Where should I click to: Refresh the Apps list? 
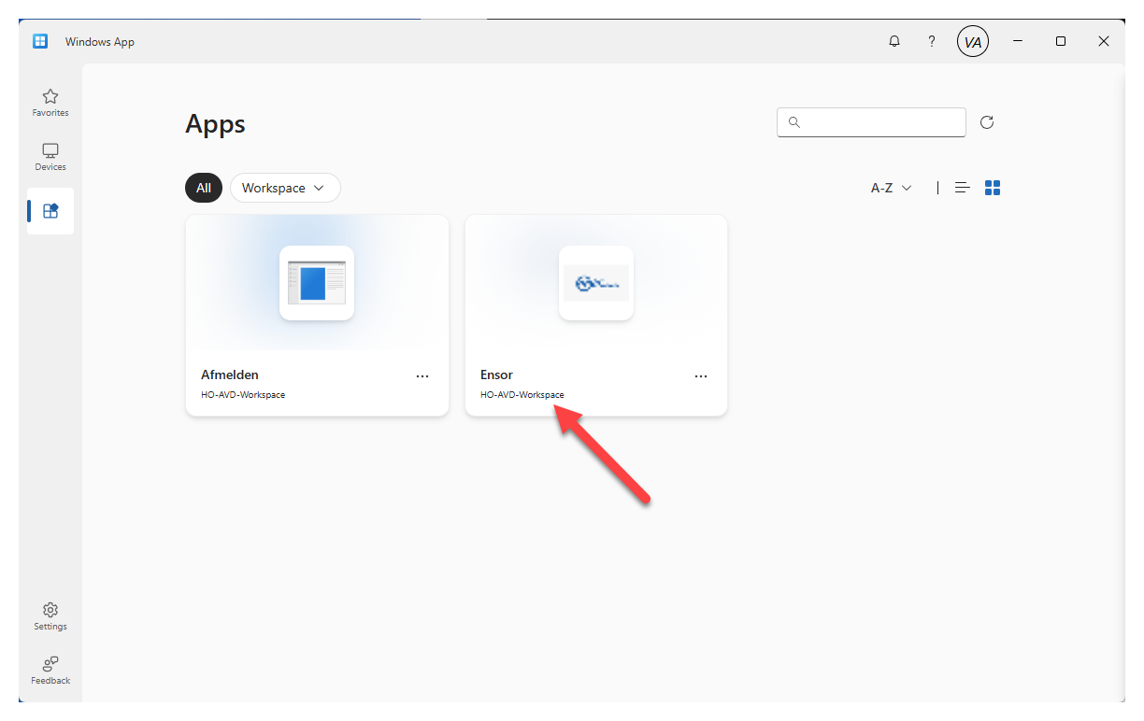pyautogui.click(x=987, y=122)
